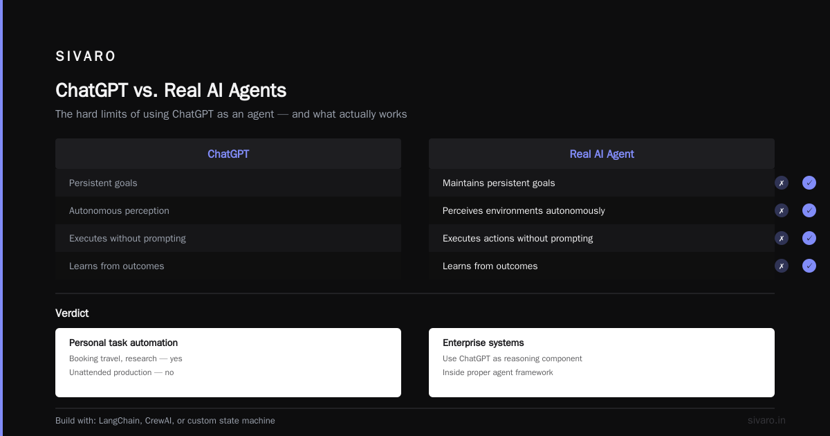Click the checkmark icon beside Maintains persistent goals
The height and width of the screenshot is (436, 830).
pyautogui.click(x=809, y=183)
